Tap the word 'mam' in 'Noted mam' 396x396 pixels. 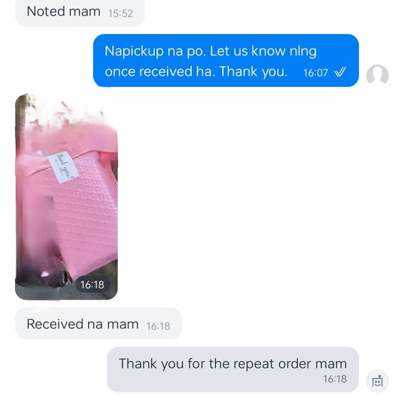pos(85,12)
